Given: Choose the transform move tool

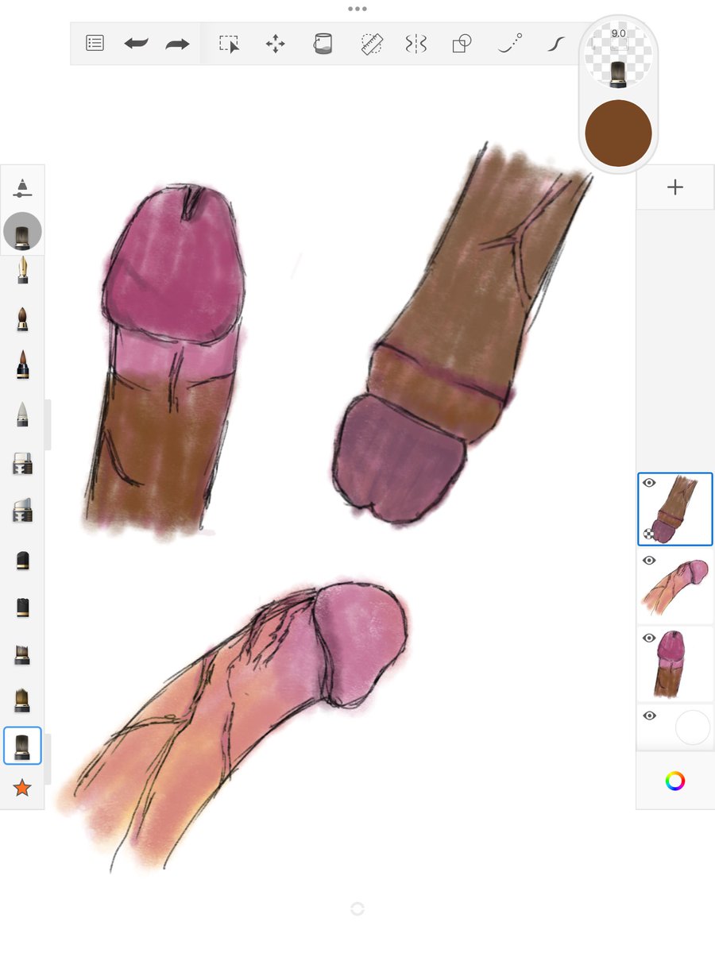Looking at the screenshot, I should point(275,44).
